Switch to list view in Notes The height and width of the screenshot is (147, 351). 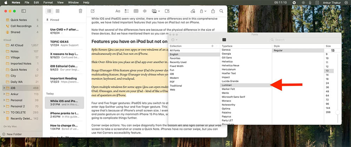pyautogui.click(x=49, y=11)
